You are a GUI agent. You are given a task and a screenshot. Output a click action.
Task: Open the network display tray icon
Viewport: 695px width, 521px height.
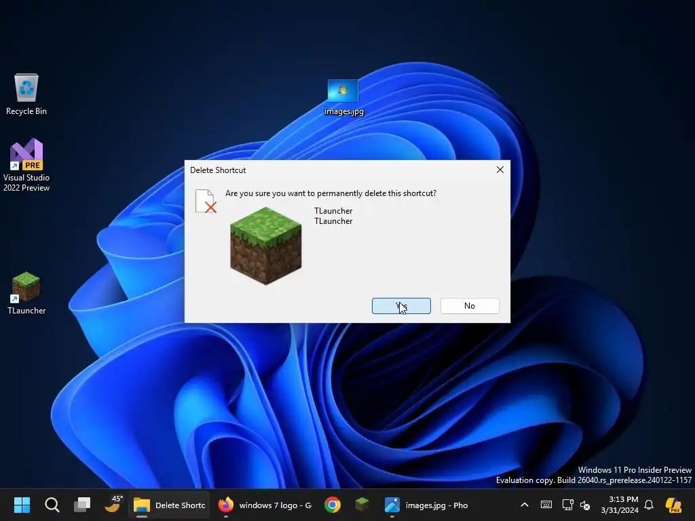click(567, 505)
